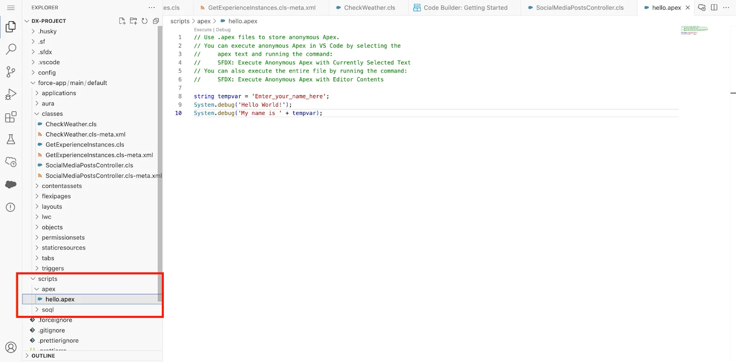
Task: Collapse the classes folder
Action: (52, 114)
